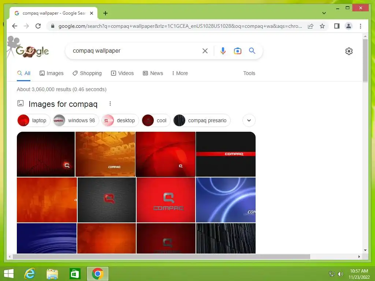
Task: Open black wallpaper with red Compaq stripe
Action: click(x=226, y=154)
